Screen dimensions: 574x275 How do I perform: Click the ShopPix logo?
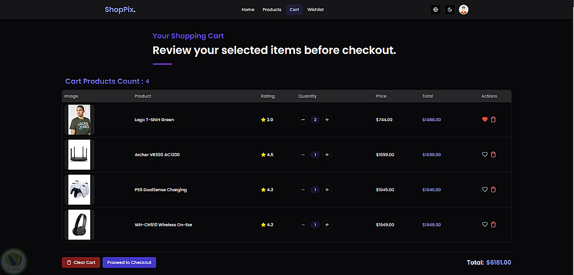click(120, 9)
